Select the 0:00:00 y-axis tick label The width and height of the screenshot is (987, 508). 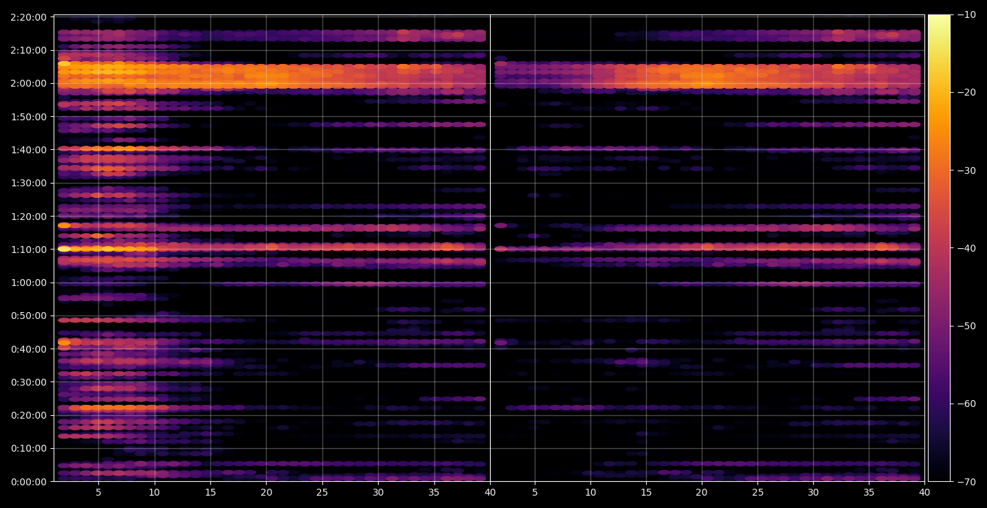29,482
